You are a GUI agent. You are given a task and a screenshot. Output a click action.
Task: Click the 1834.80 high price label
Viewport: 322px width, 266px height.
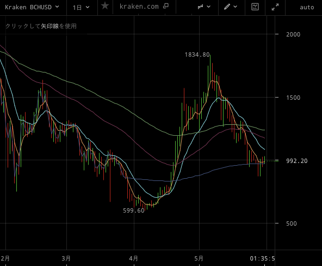tap(197, 55)
